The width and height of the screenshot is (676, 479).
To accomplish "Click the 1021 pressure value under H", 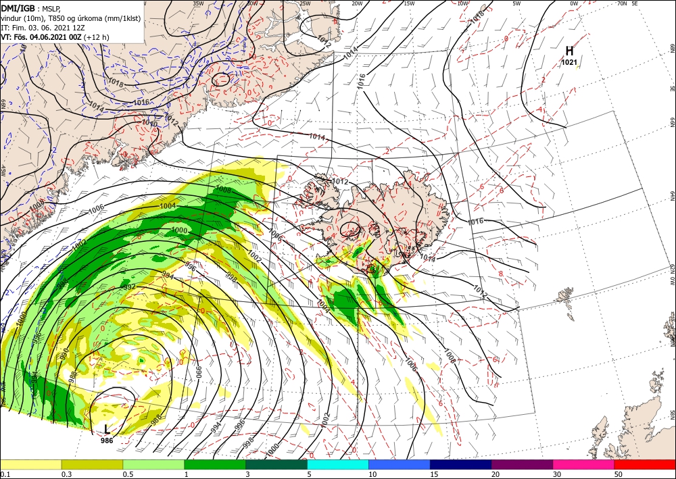I will [569, 62].
